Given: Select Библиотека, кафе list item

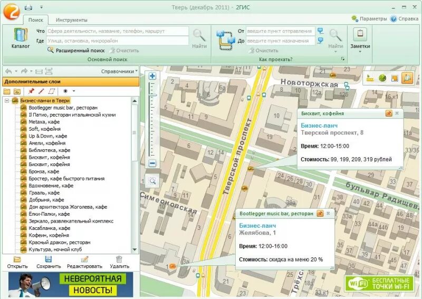Looking at the screenshot, I should tap(50, 150).
